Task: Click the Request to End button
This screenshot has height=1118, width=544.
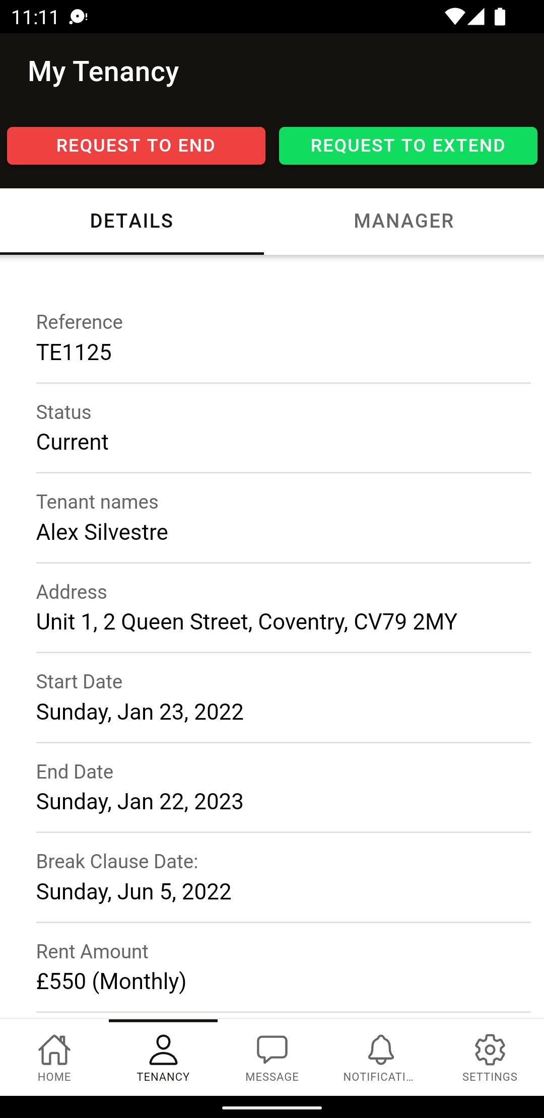Action: click(x=136, y=146)
